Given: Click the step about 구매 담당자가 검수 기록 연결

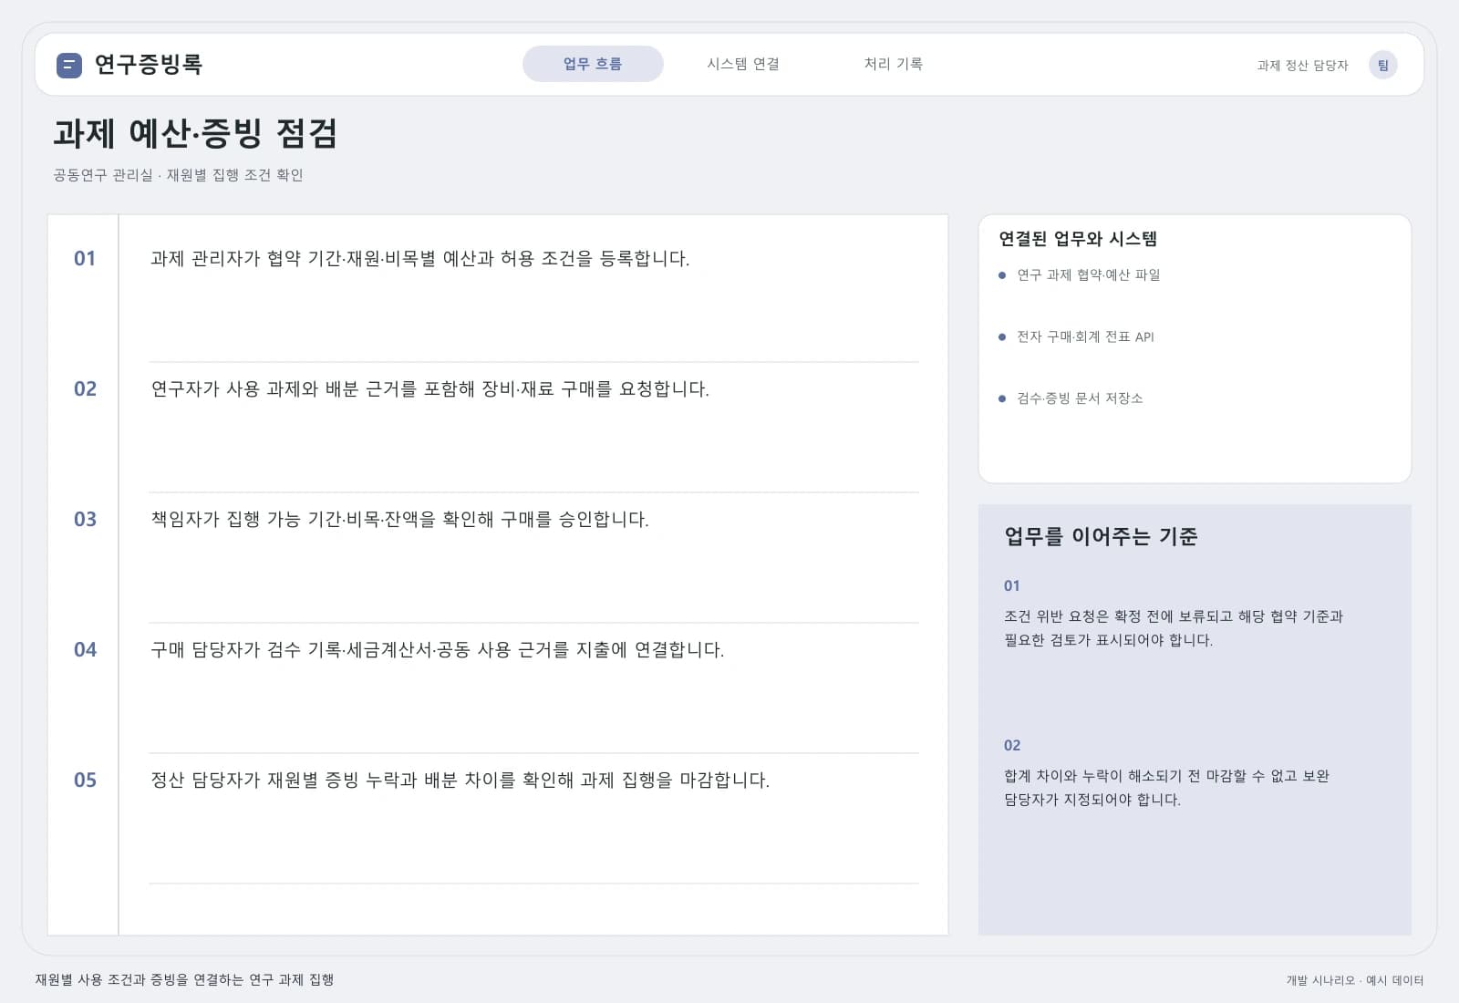Looking at the screenshot, I should point(437,650).
